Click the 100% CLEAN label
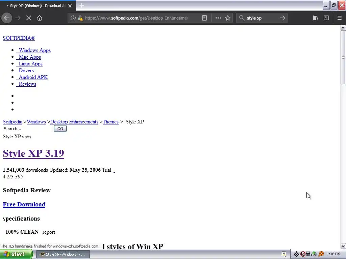The image size is (346, 259). coord(22,232)
